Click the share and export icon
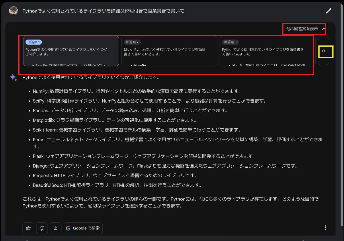Image resolution: width=344 pixels, height=241 pixels. [56, 228]
